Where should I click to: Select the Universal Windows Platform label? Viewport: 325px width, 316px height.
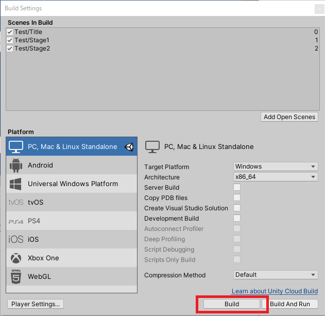(x=73, y=184)
